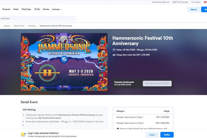Screen dimensions: 207x138
Task: Open the Blibli Tiket Rewards link
Action: [180, 2]
